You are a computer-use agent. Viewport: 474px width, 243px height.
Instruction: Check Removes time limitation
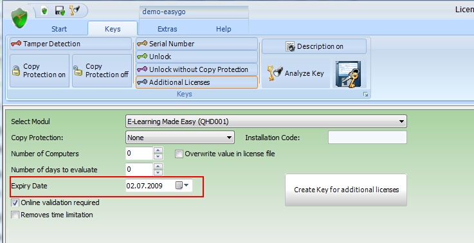tap(15, 215)
